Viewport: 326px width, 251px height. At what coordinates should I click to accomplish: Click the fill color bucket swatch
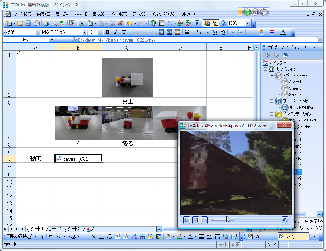[x=261, y=32]
